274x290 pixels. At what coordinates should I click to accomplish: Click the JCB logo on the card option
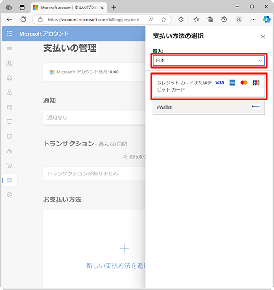tap(256, 82)
